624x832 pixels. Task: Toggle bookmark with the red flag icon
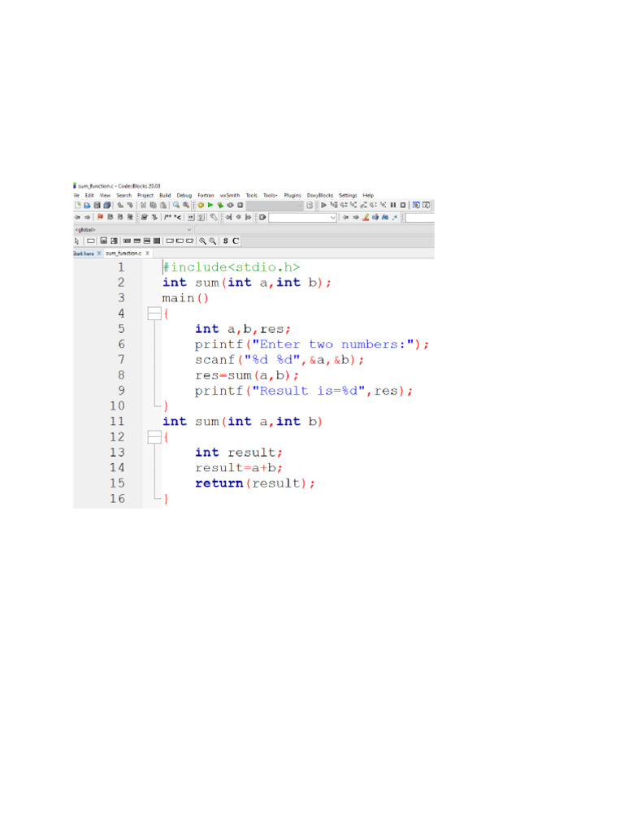[100, 217]
